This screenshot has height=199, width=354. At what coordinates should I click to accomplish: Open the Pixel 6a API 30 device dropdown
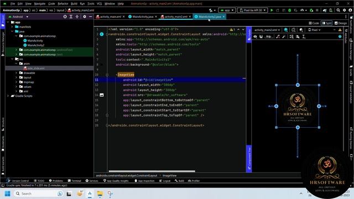[252, 10]
